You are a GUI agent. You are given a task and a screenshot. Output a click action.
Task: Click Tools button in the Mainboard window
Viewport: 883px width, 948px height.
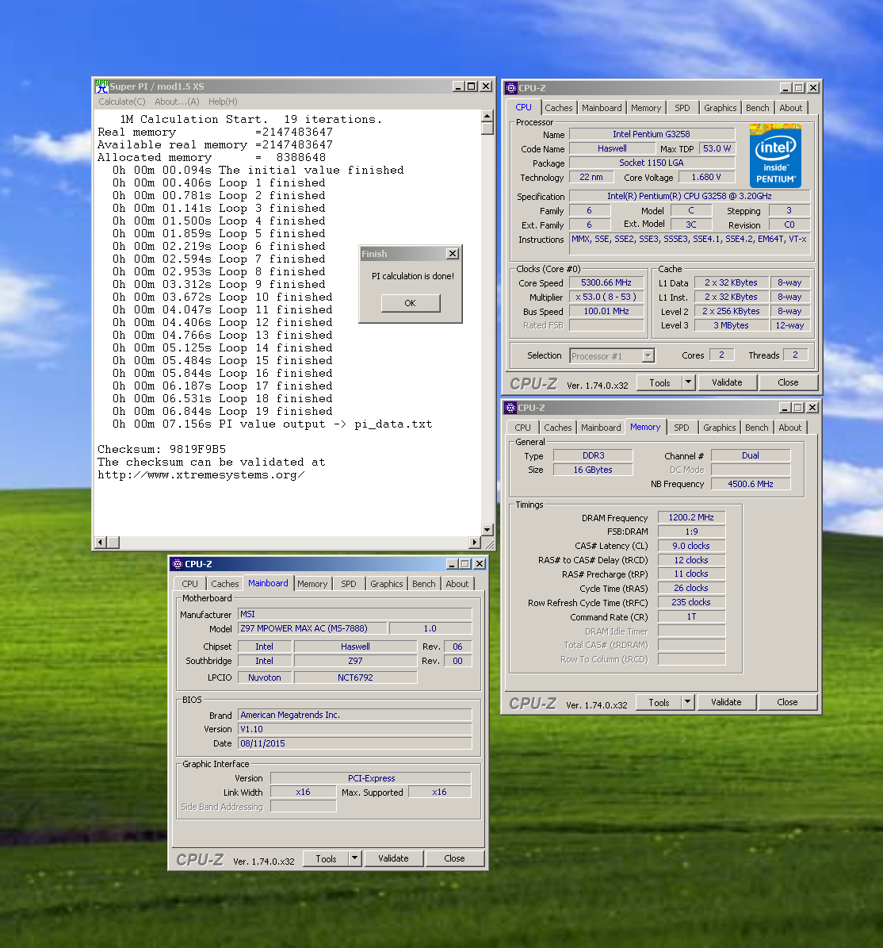[326, 859]
